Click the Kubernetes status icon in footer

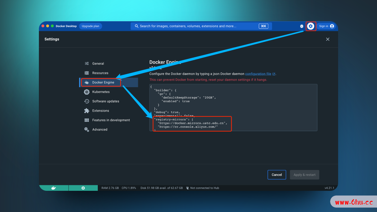tap(83, 188)
